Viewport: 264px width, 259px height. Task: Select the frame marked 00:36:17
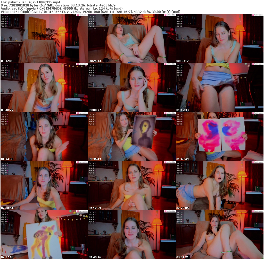click(219, 38)
